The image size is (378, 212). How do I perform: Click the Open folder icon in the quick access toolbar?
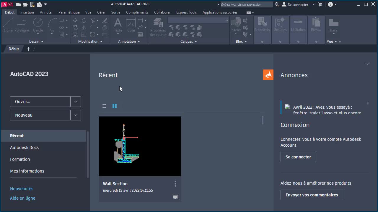pos(25,4)
